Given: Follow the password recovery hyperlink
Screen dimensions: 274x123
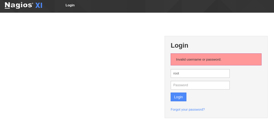Looking at the screenshot, I should point(188,109).
